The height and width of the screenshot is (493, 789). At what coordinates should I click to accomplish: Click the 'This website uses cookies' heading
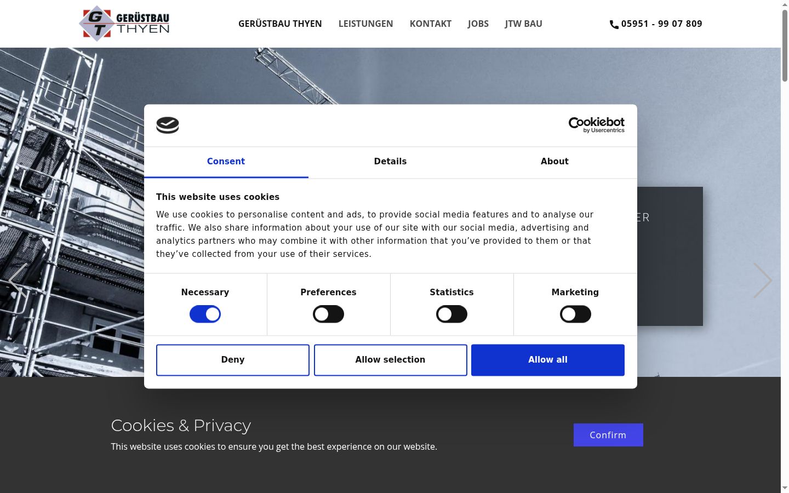pos(218,197)
